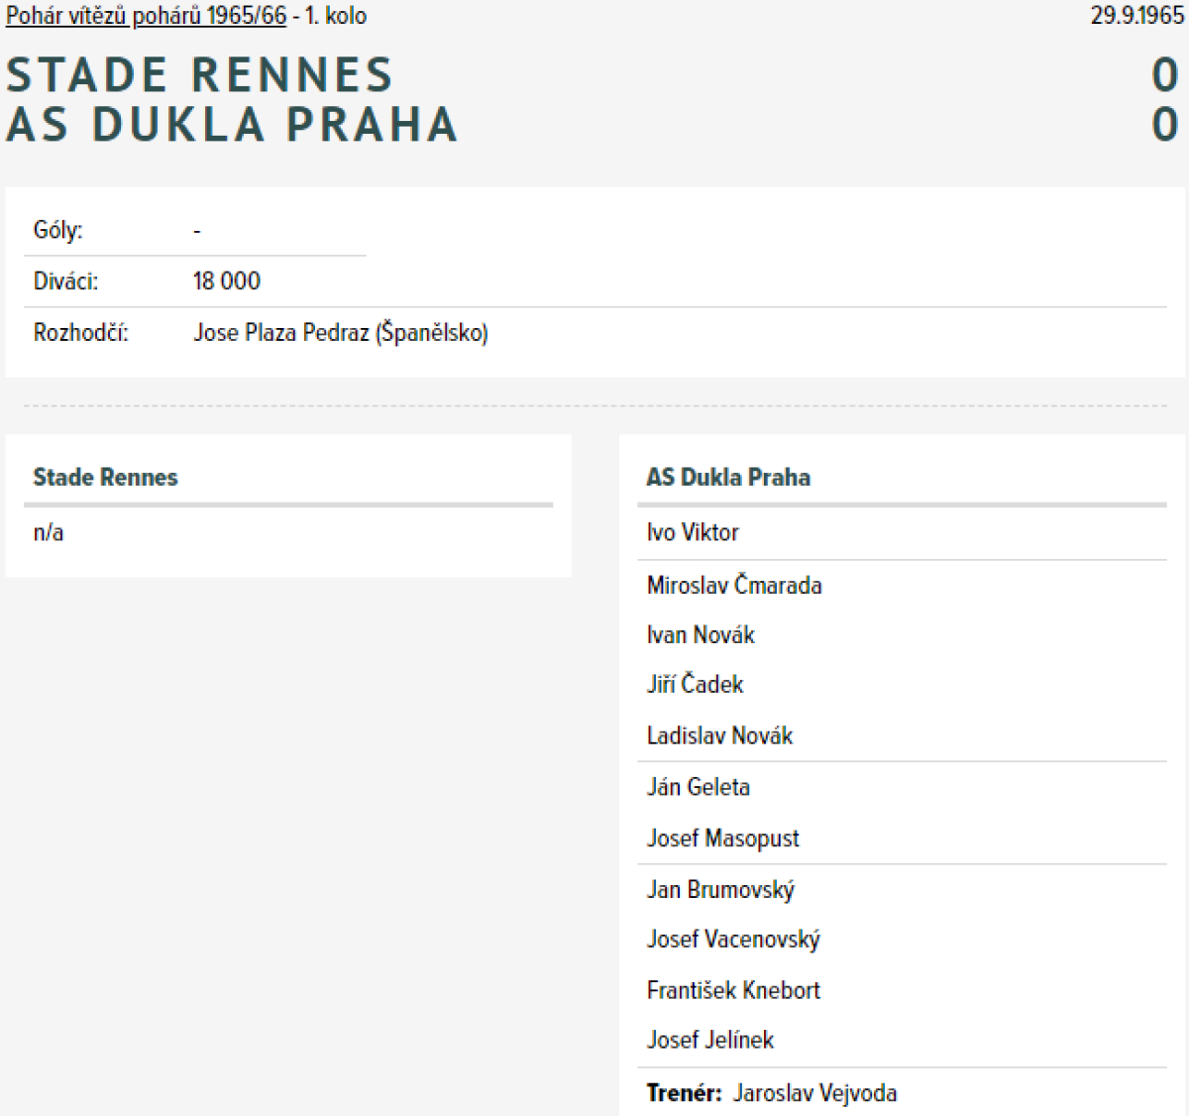Select player František Knebort

(x=733, y=990)
